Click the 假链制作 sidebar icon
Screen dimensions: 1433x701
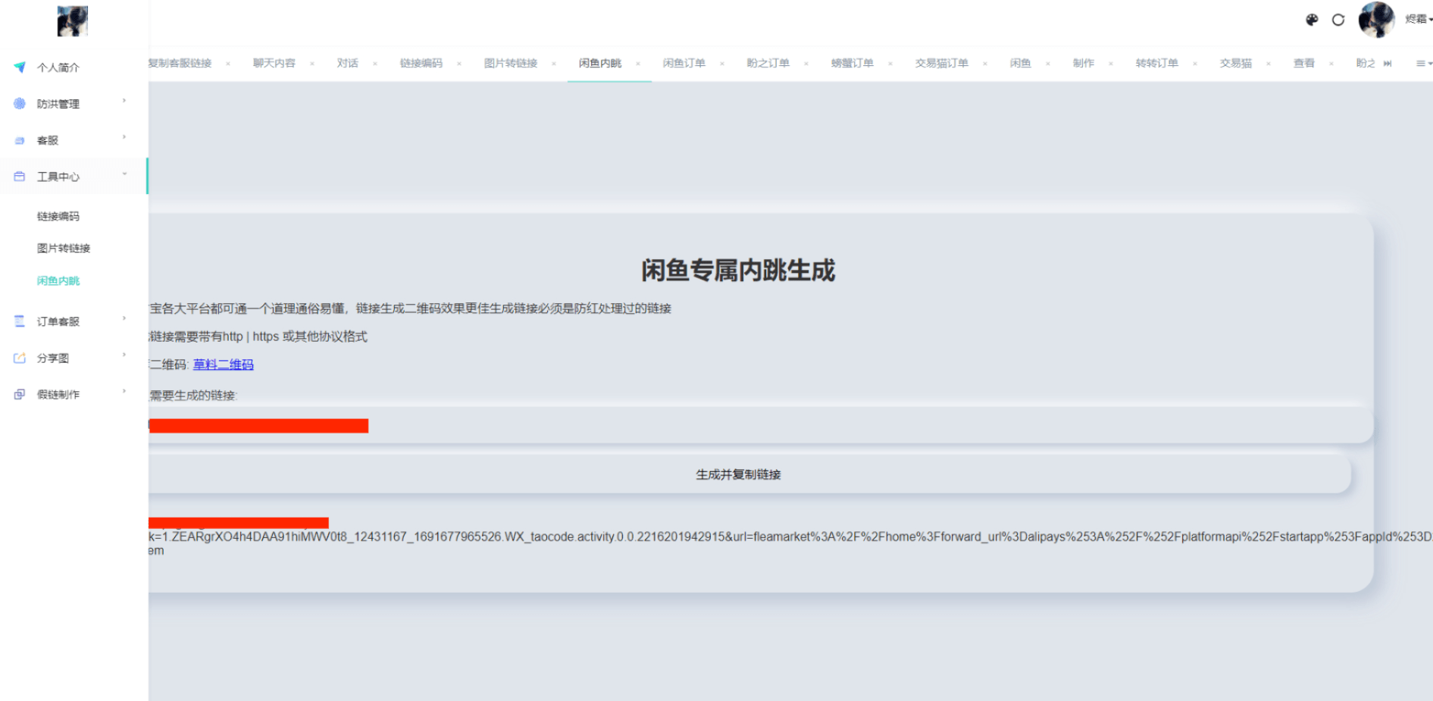[x=20, y=394]
